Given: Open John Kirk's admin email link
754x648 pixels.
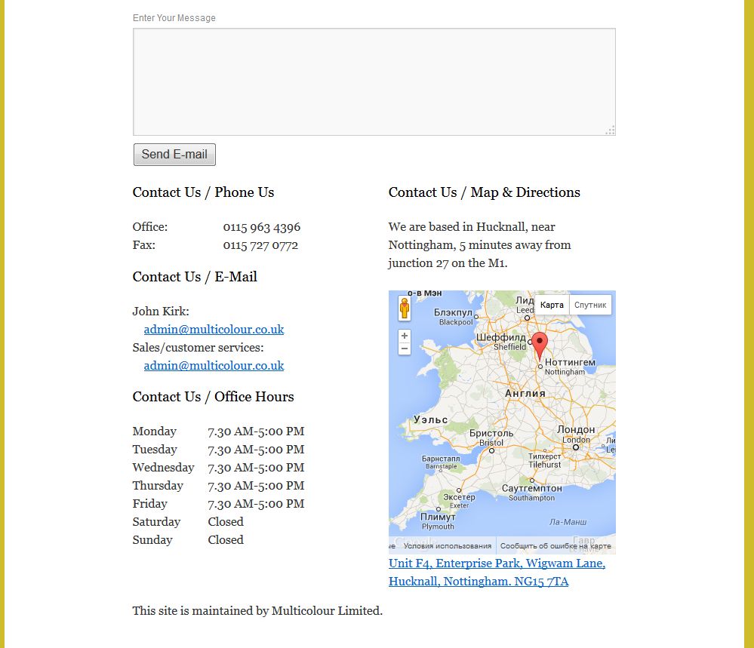Looking at the screenshot, I should [x=214, y=330].
